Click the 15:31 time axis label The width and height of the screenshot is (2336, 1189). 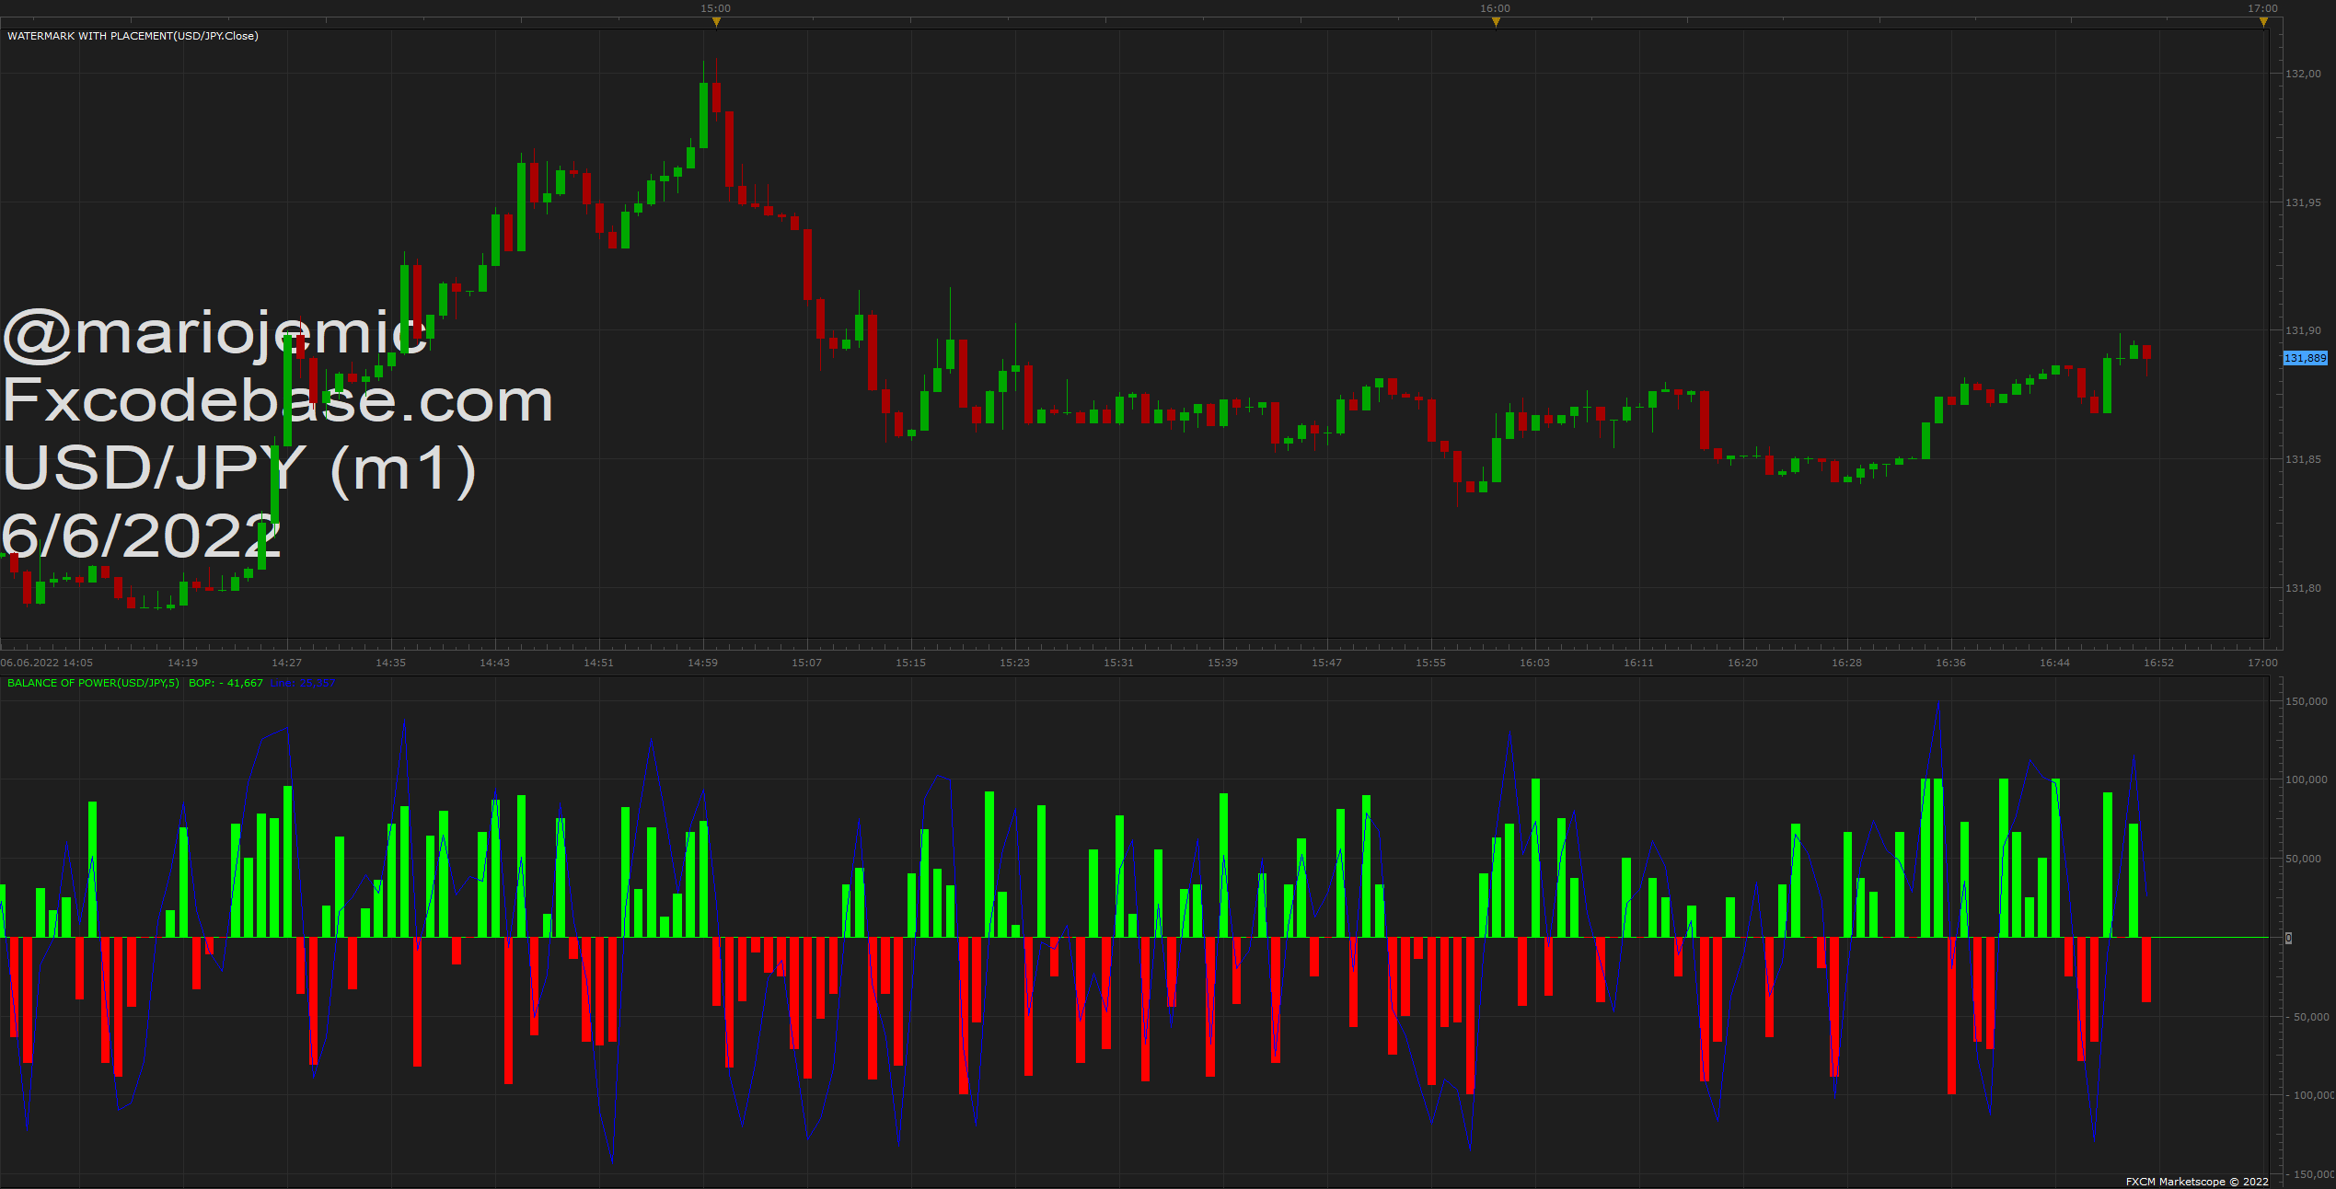[x=1118, y=663]
